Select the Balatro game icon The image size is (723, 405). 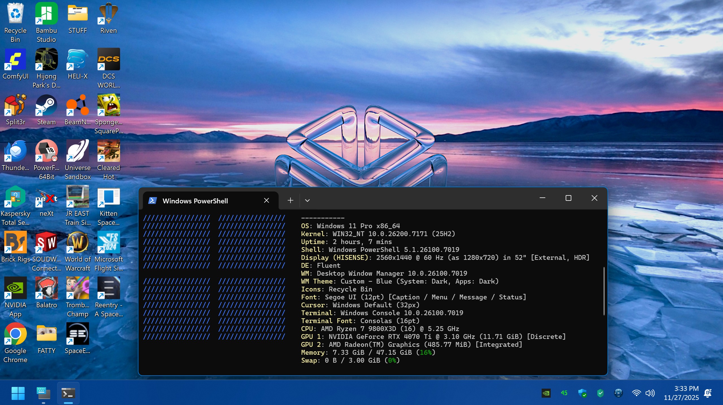pos(46,288)
